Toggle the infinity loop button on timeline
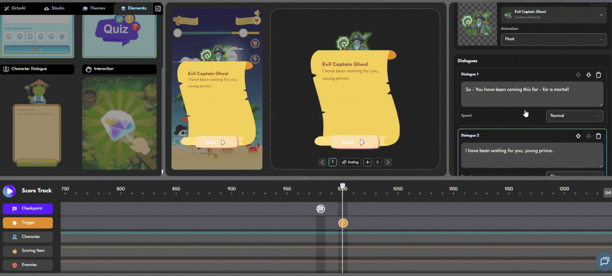 [x=608, y=192]
